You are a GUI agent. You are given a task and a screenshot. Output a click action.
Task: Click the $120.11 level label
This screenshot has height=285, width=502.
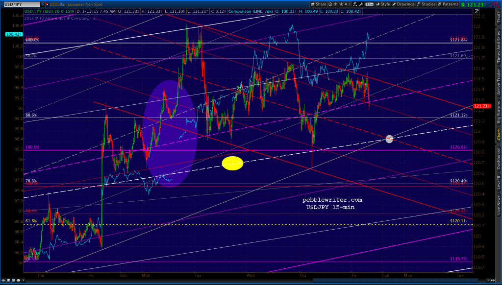coord(459,221)
